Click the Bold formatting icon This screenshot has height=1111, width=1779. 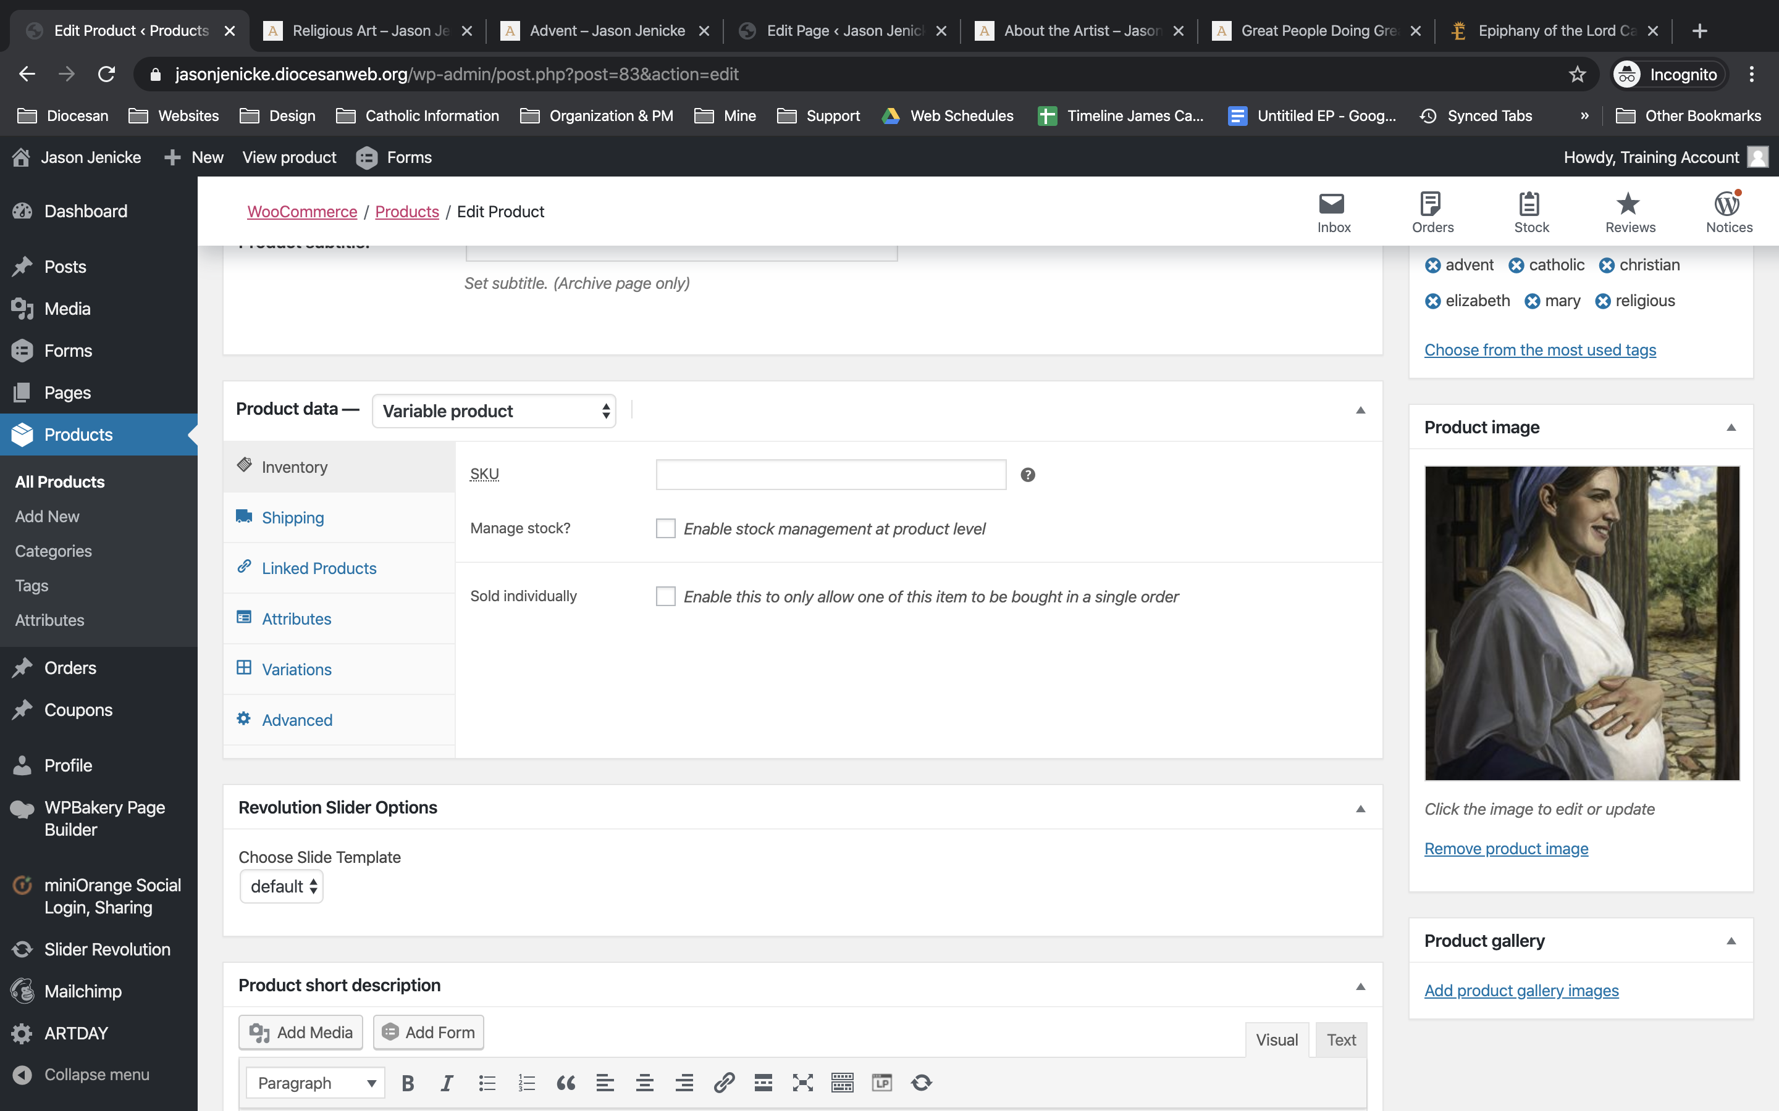[408, 1083]
